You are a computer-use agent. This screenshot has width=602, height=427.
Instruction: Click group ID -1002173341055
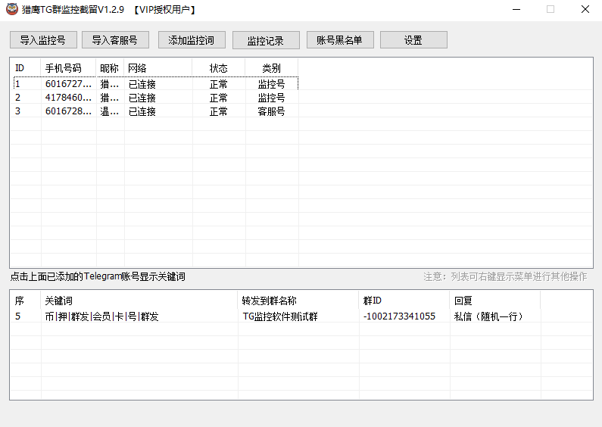(x=399, y=316)
